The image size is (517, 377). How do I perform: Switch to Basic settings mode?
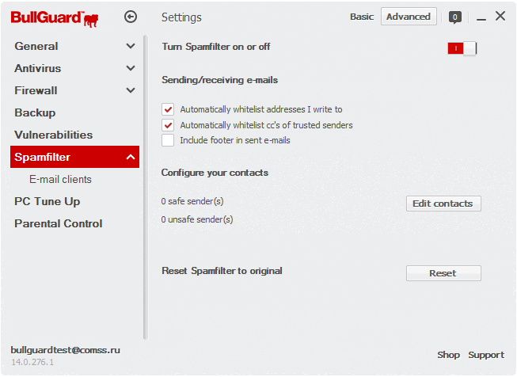click(x=362, y=17)
